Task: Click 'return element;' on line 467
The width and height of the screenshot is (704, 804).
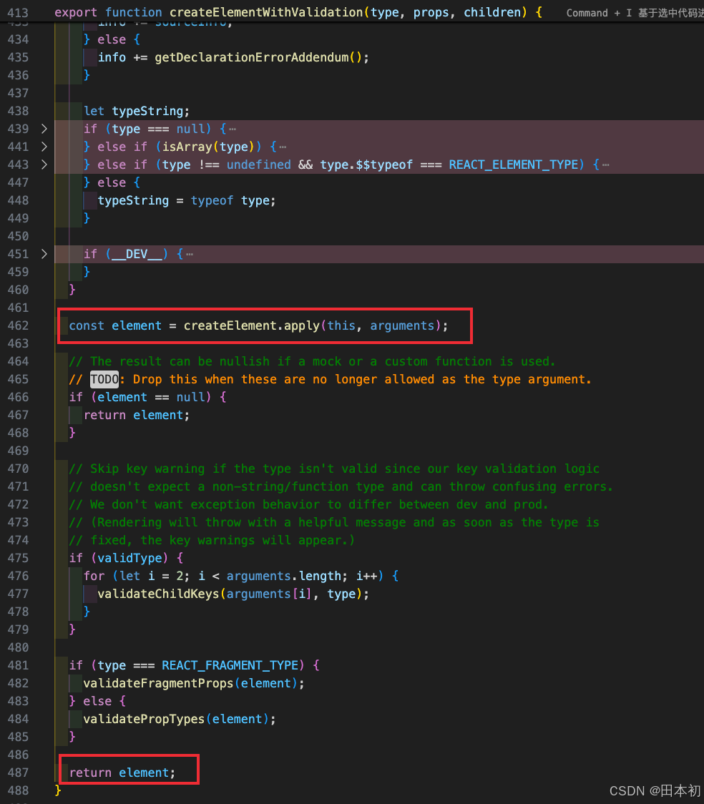Action: pos(137,415)
